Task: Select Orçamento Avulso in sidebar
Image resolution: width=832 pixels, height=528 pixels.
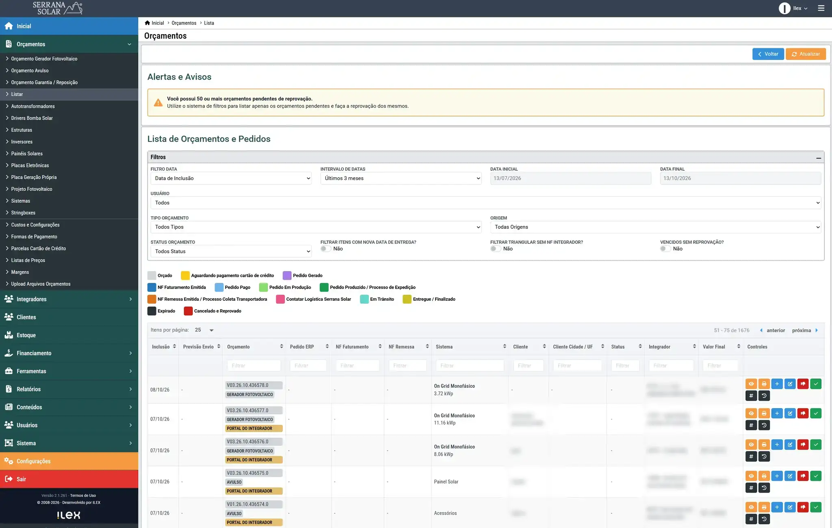Action: (x=30, y=70)
